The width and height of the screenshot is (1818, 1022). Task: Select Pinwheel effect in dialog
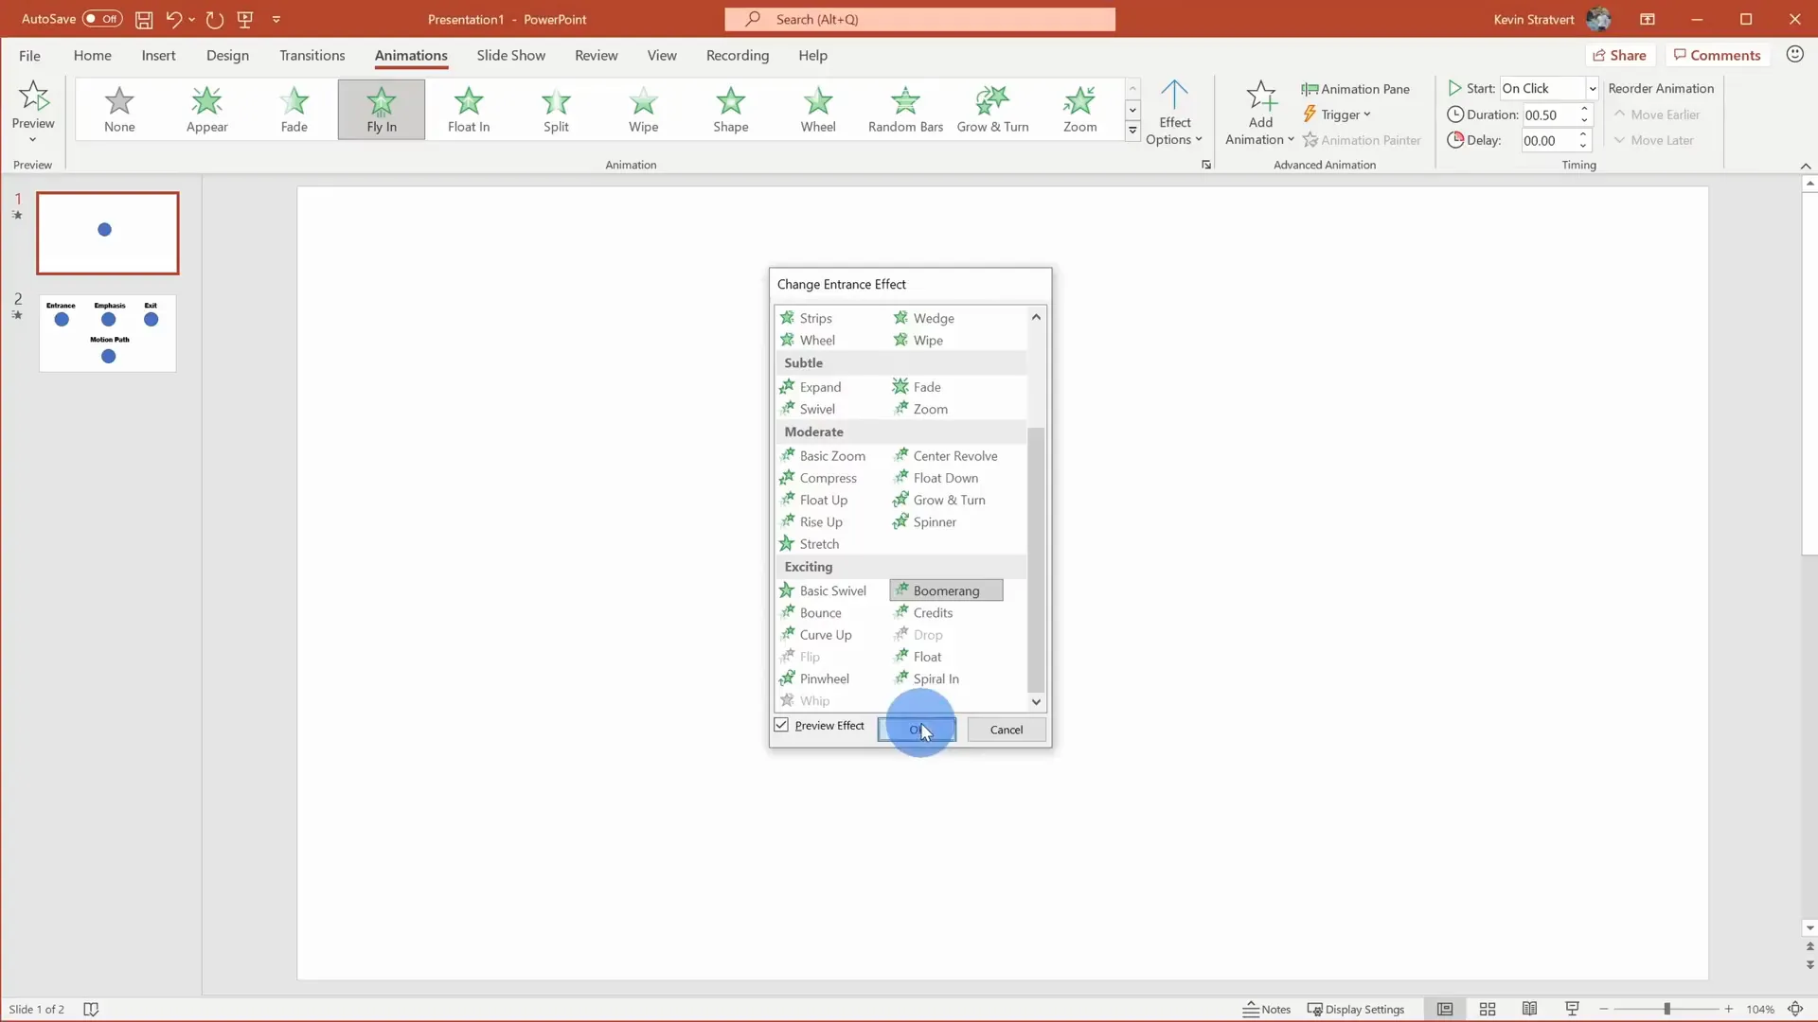point(814,678)
